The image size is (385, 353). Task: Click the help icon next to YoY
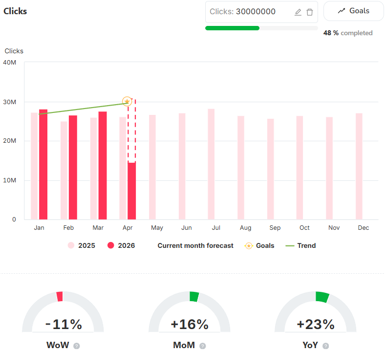(325, 346)
